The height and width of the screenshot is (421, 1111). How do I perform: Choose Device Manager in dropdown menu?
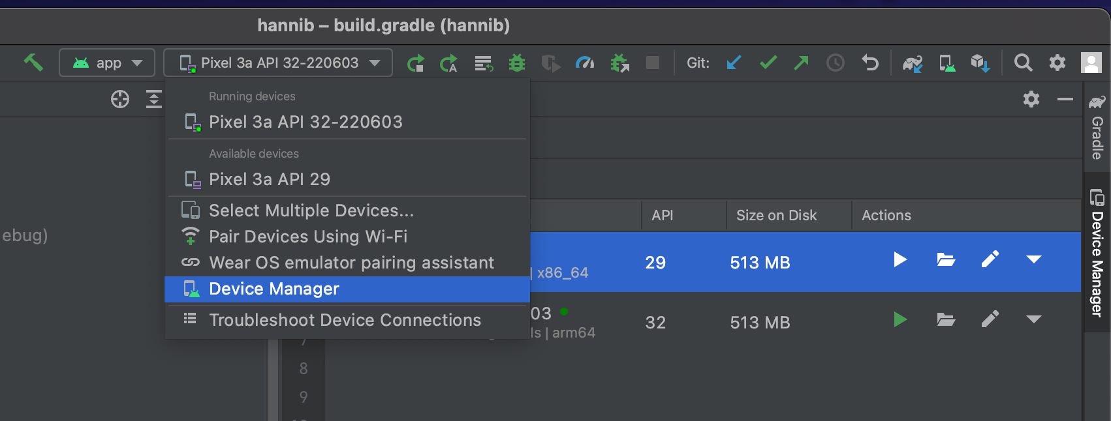click(x=347, y=289)
